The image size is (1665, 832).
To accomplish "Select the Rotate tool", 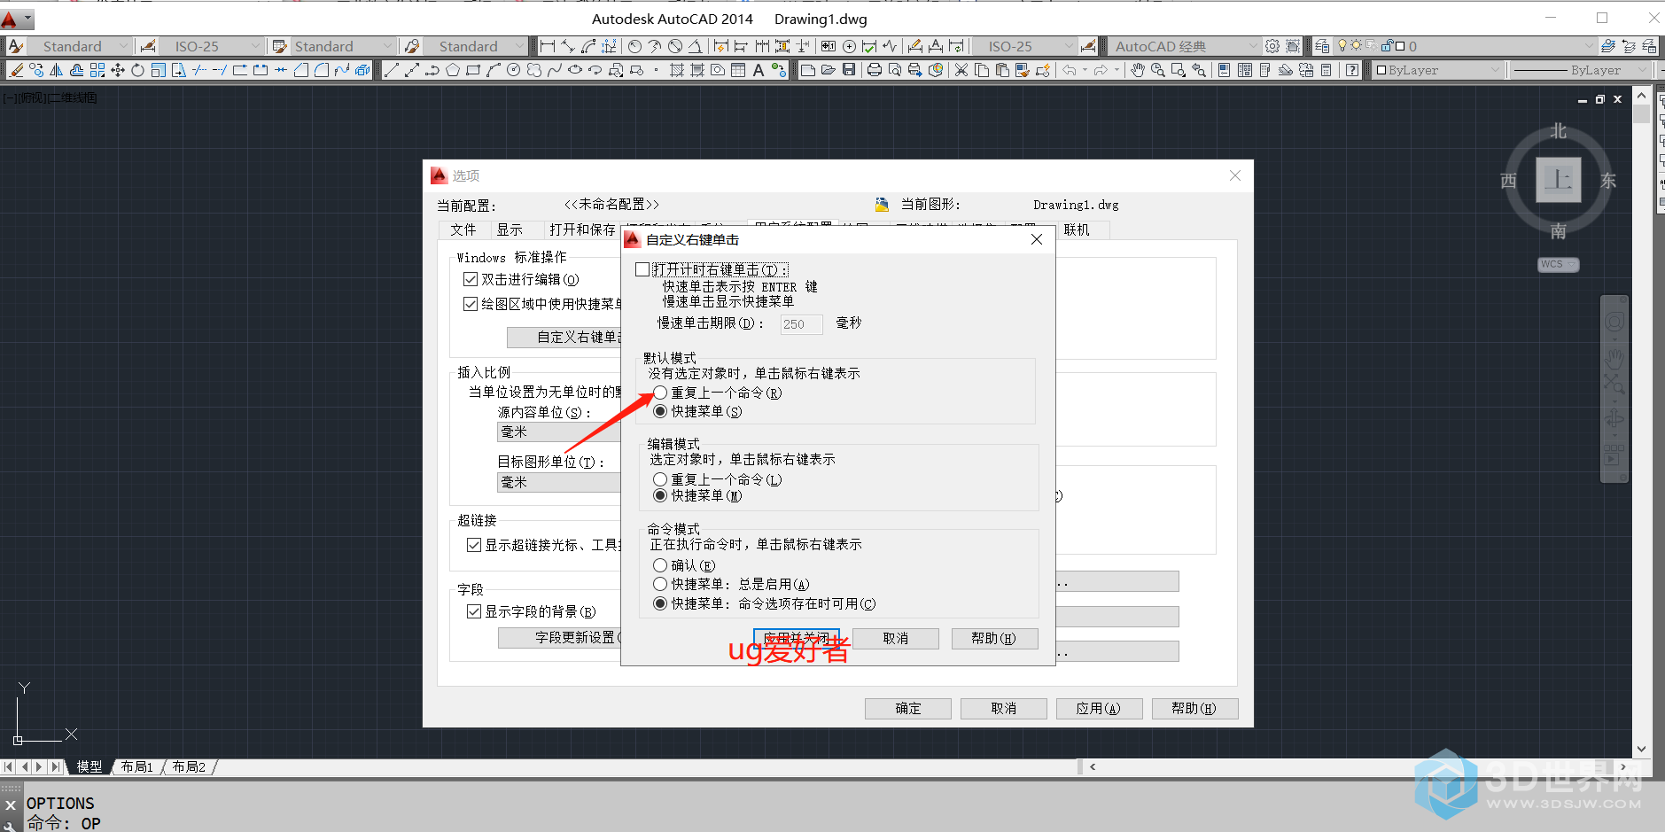I will 138,70.
